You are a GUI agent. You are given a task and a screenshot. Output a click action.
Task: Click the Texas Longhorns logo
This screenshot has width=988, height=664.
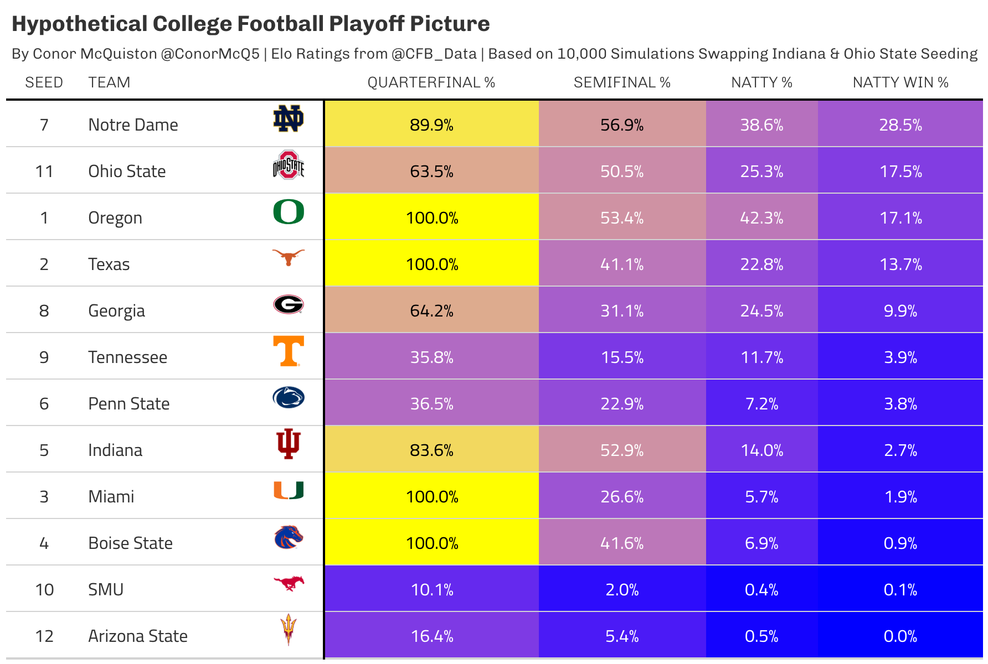[x=289, y=257]
